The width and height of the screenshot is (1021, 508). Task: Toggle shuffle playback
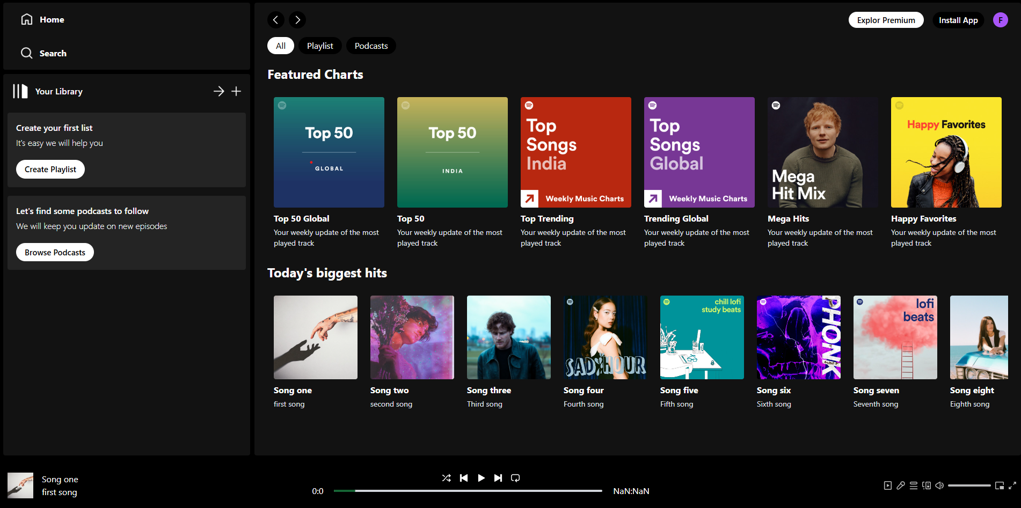click(x=446, y=478)
